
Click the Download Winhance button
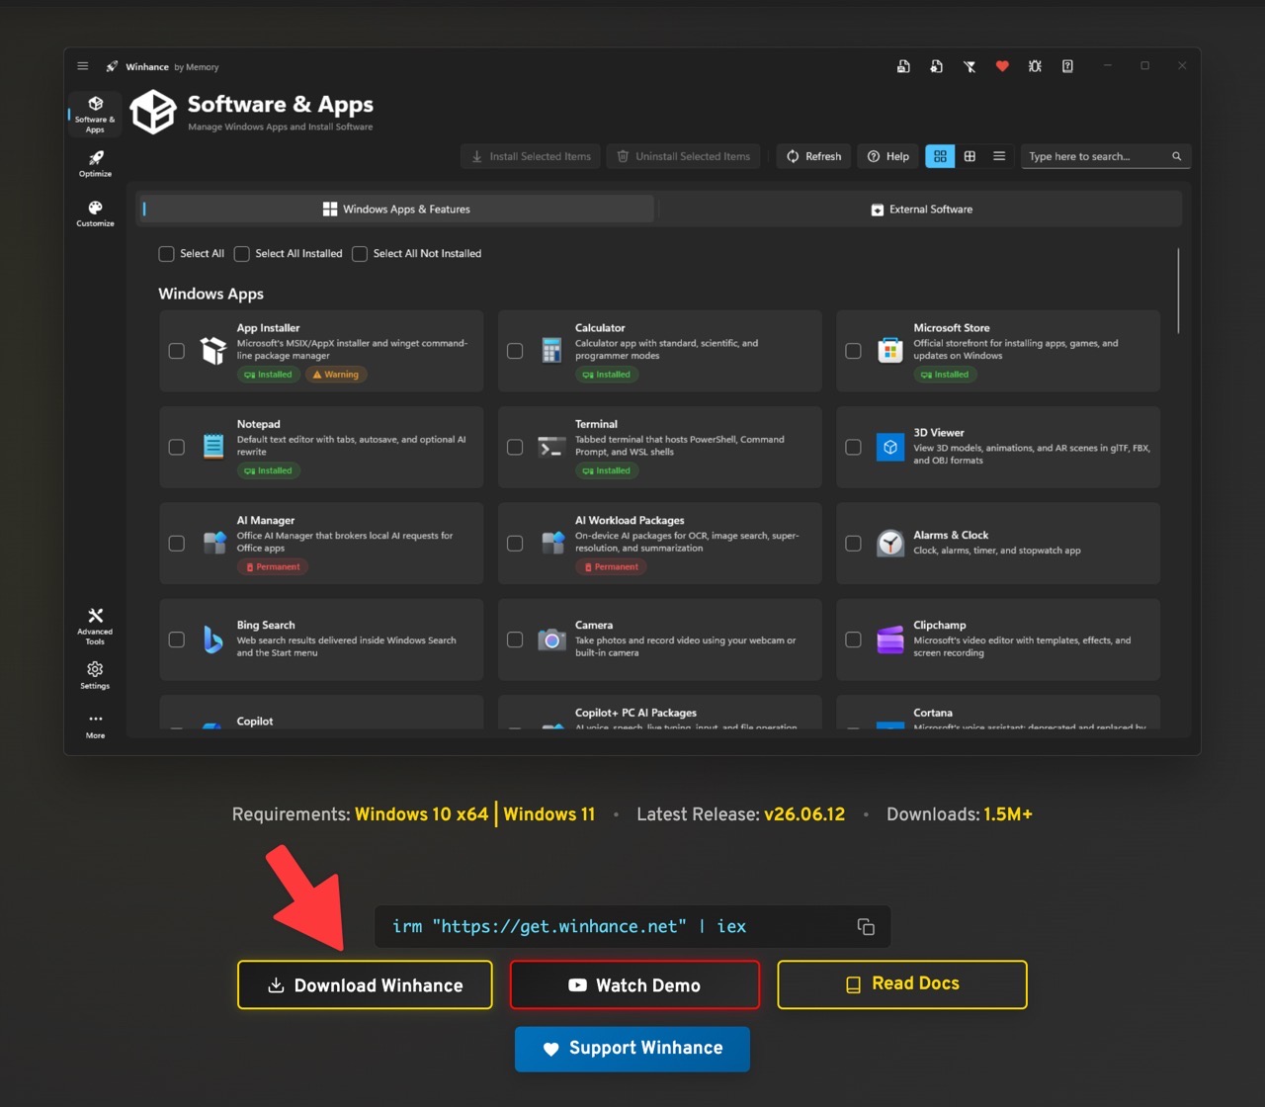point(365,984)
